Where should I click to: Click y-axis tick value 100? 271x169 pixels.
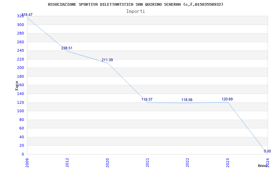[x=20, y=111]
